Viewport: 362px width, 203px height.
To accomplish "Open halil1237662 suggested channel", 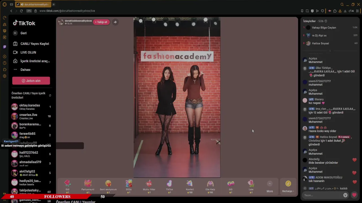I will (31, 154).
